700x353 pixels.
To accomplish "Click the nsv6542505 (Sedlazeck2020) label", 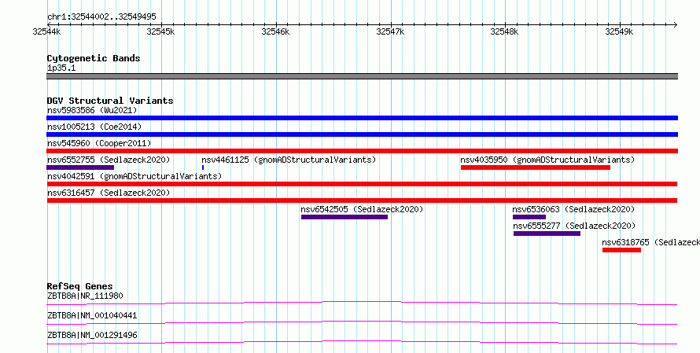I will (x=362, y=209).
